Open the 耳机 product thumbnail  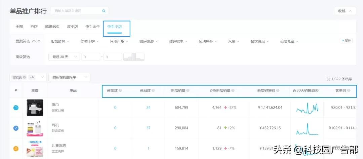click(35, 128)
